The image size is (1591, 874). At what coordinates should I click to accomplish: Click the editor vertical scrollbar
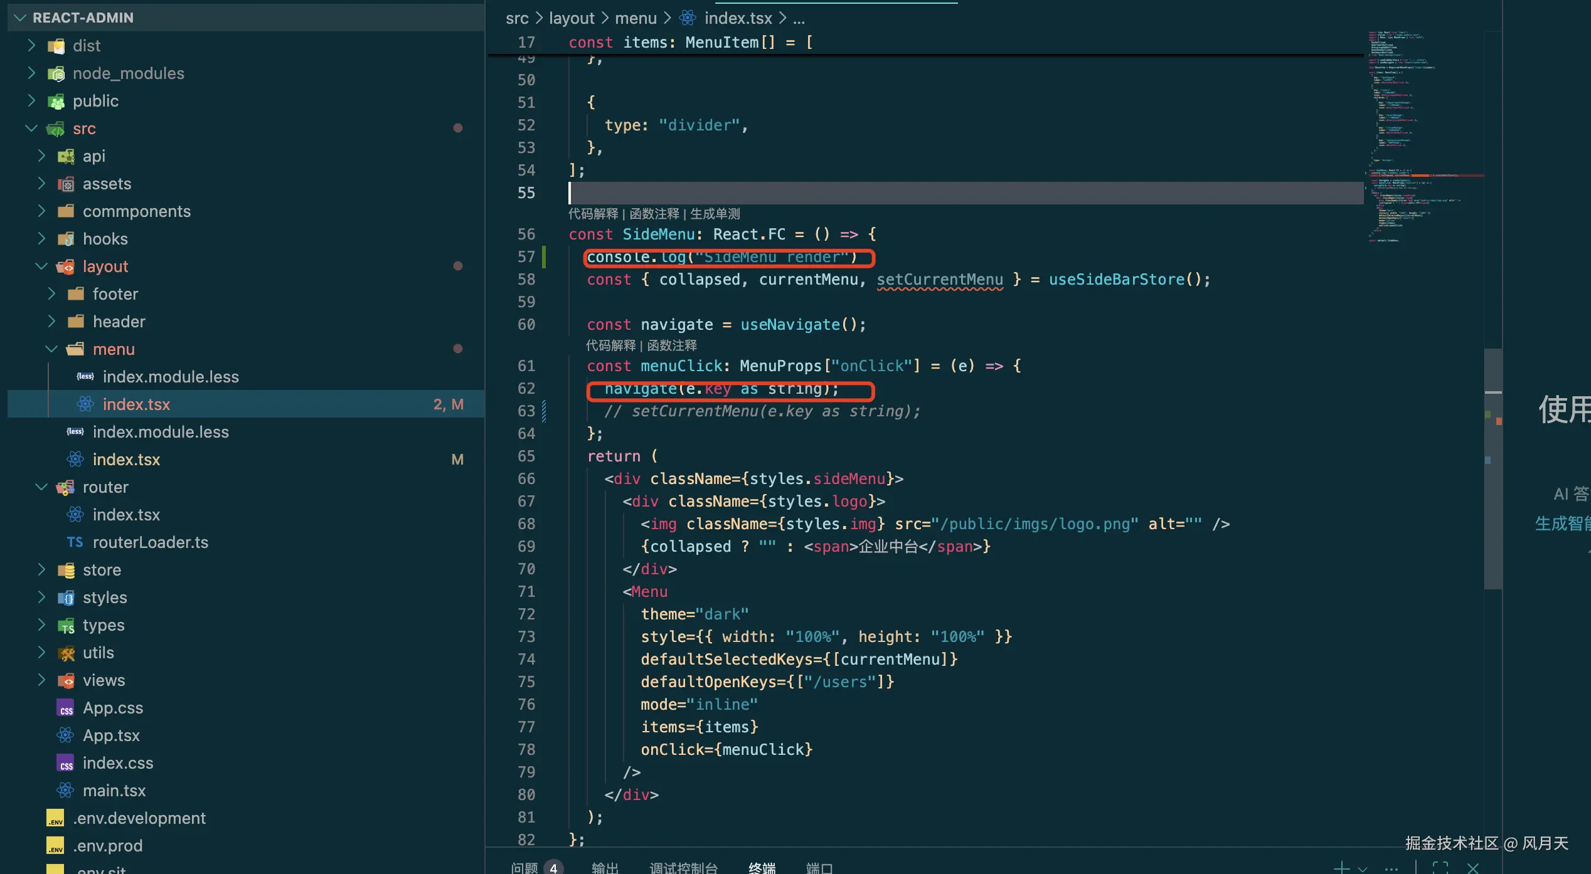coord(1493,470)
